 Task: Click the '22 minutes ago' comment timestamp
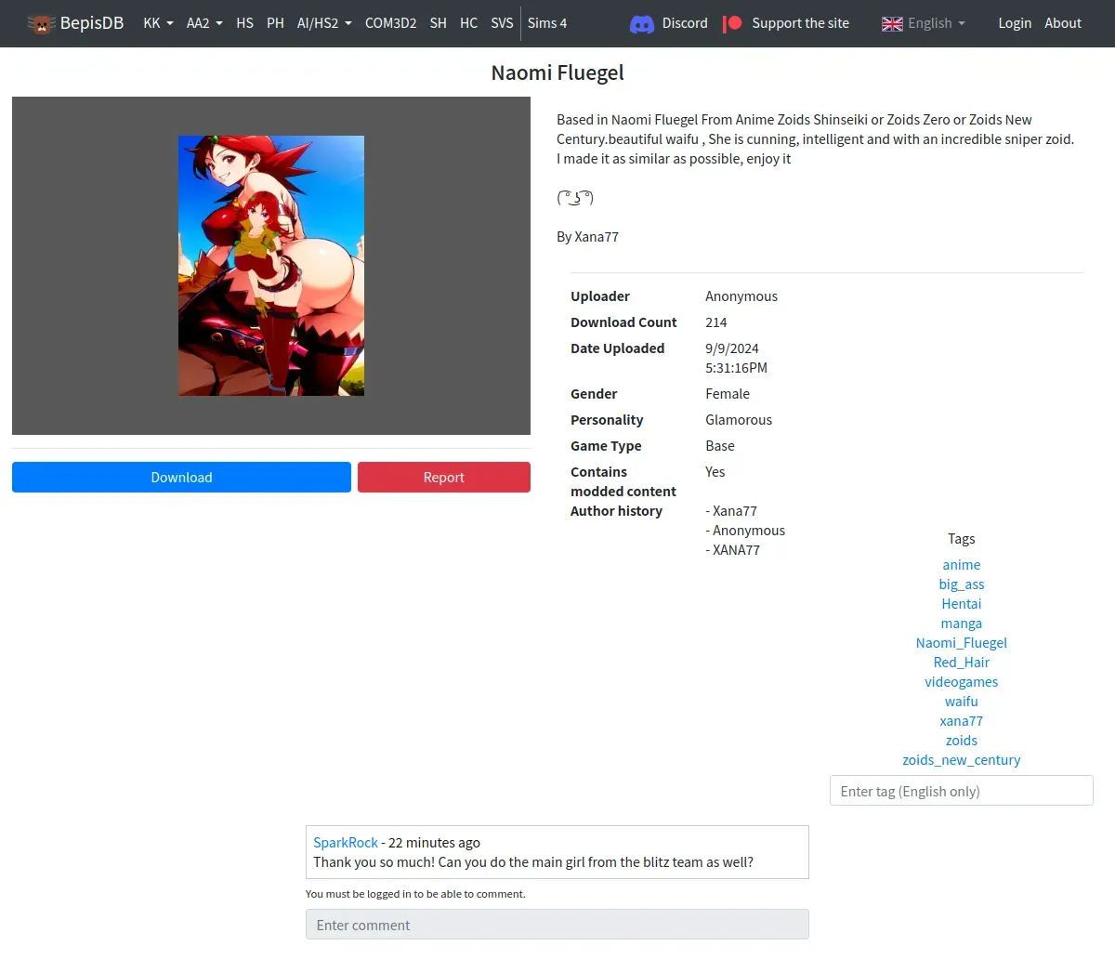click(x=434, y=843)
